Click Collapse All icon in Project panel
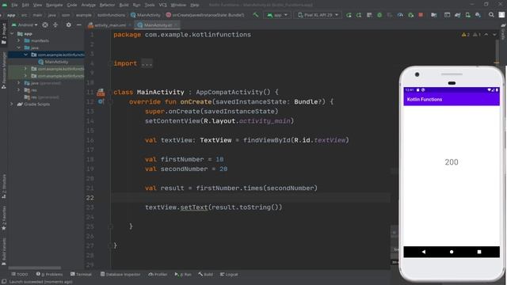507x285 pixels. pyautogui.click(x=55, y=25)
